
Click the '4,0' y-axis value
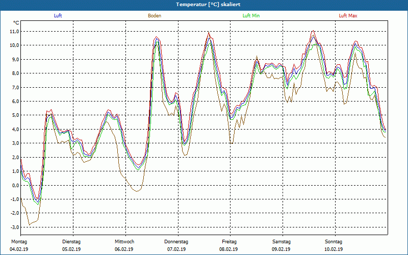pyautogui.click(x=15, y=130)
